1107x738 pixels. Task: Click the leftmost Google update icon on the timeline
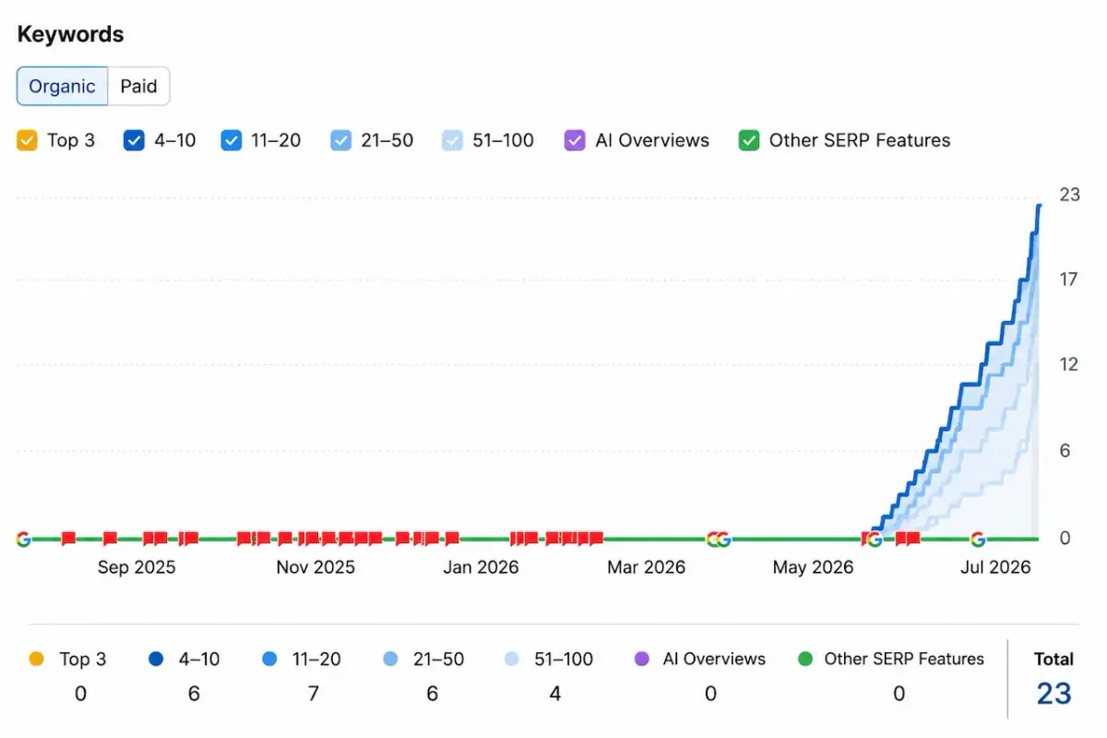24,540
